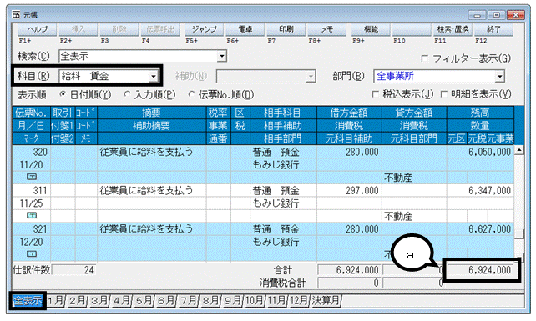Click the date cell 11/25
Viewport: 536px width, 321px height.
click(x=32, y=203)
